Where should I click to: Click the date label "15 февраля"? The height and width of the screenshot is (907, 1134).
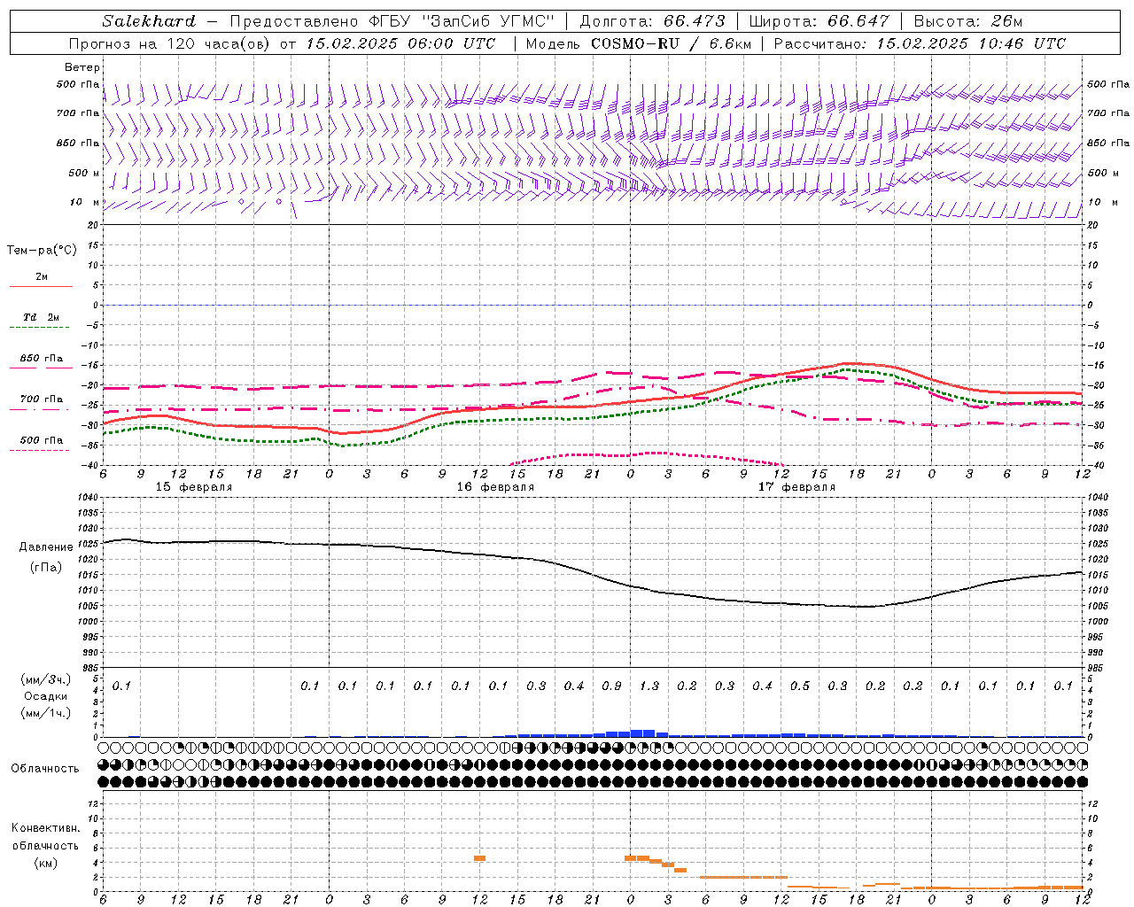194,487
